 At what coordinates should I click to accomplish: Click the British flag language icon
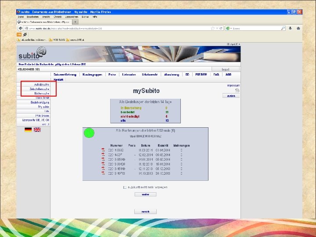(x=37, y=129)
